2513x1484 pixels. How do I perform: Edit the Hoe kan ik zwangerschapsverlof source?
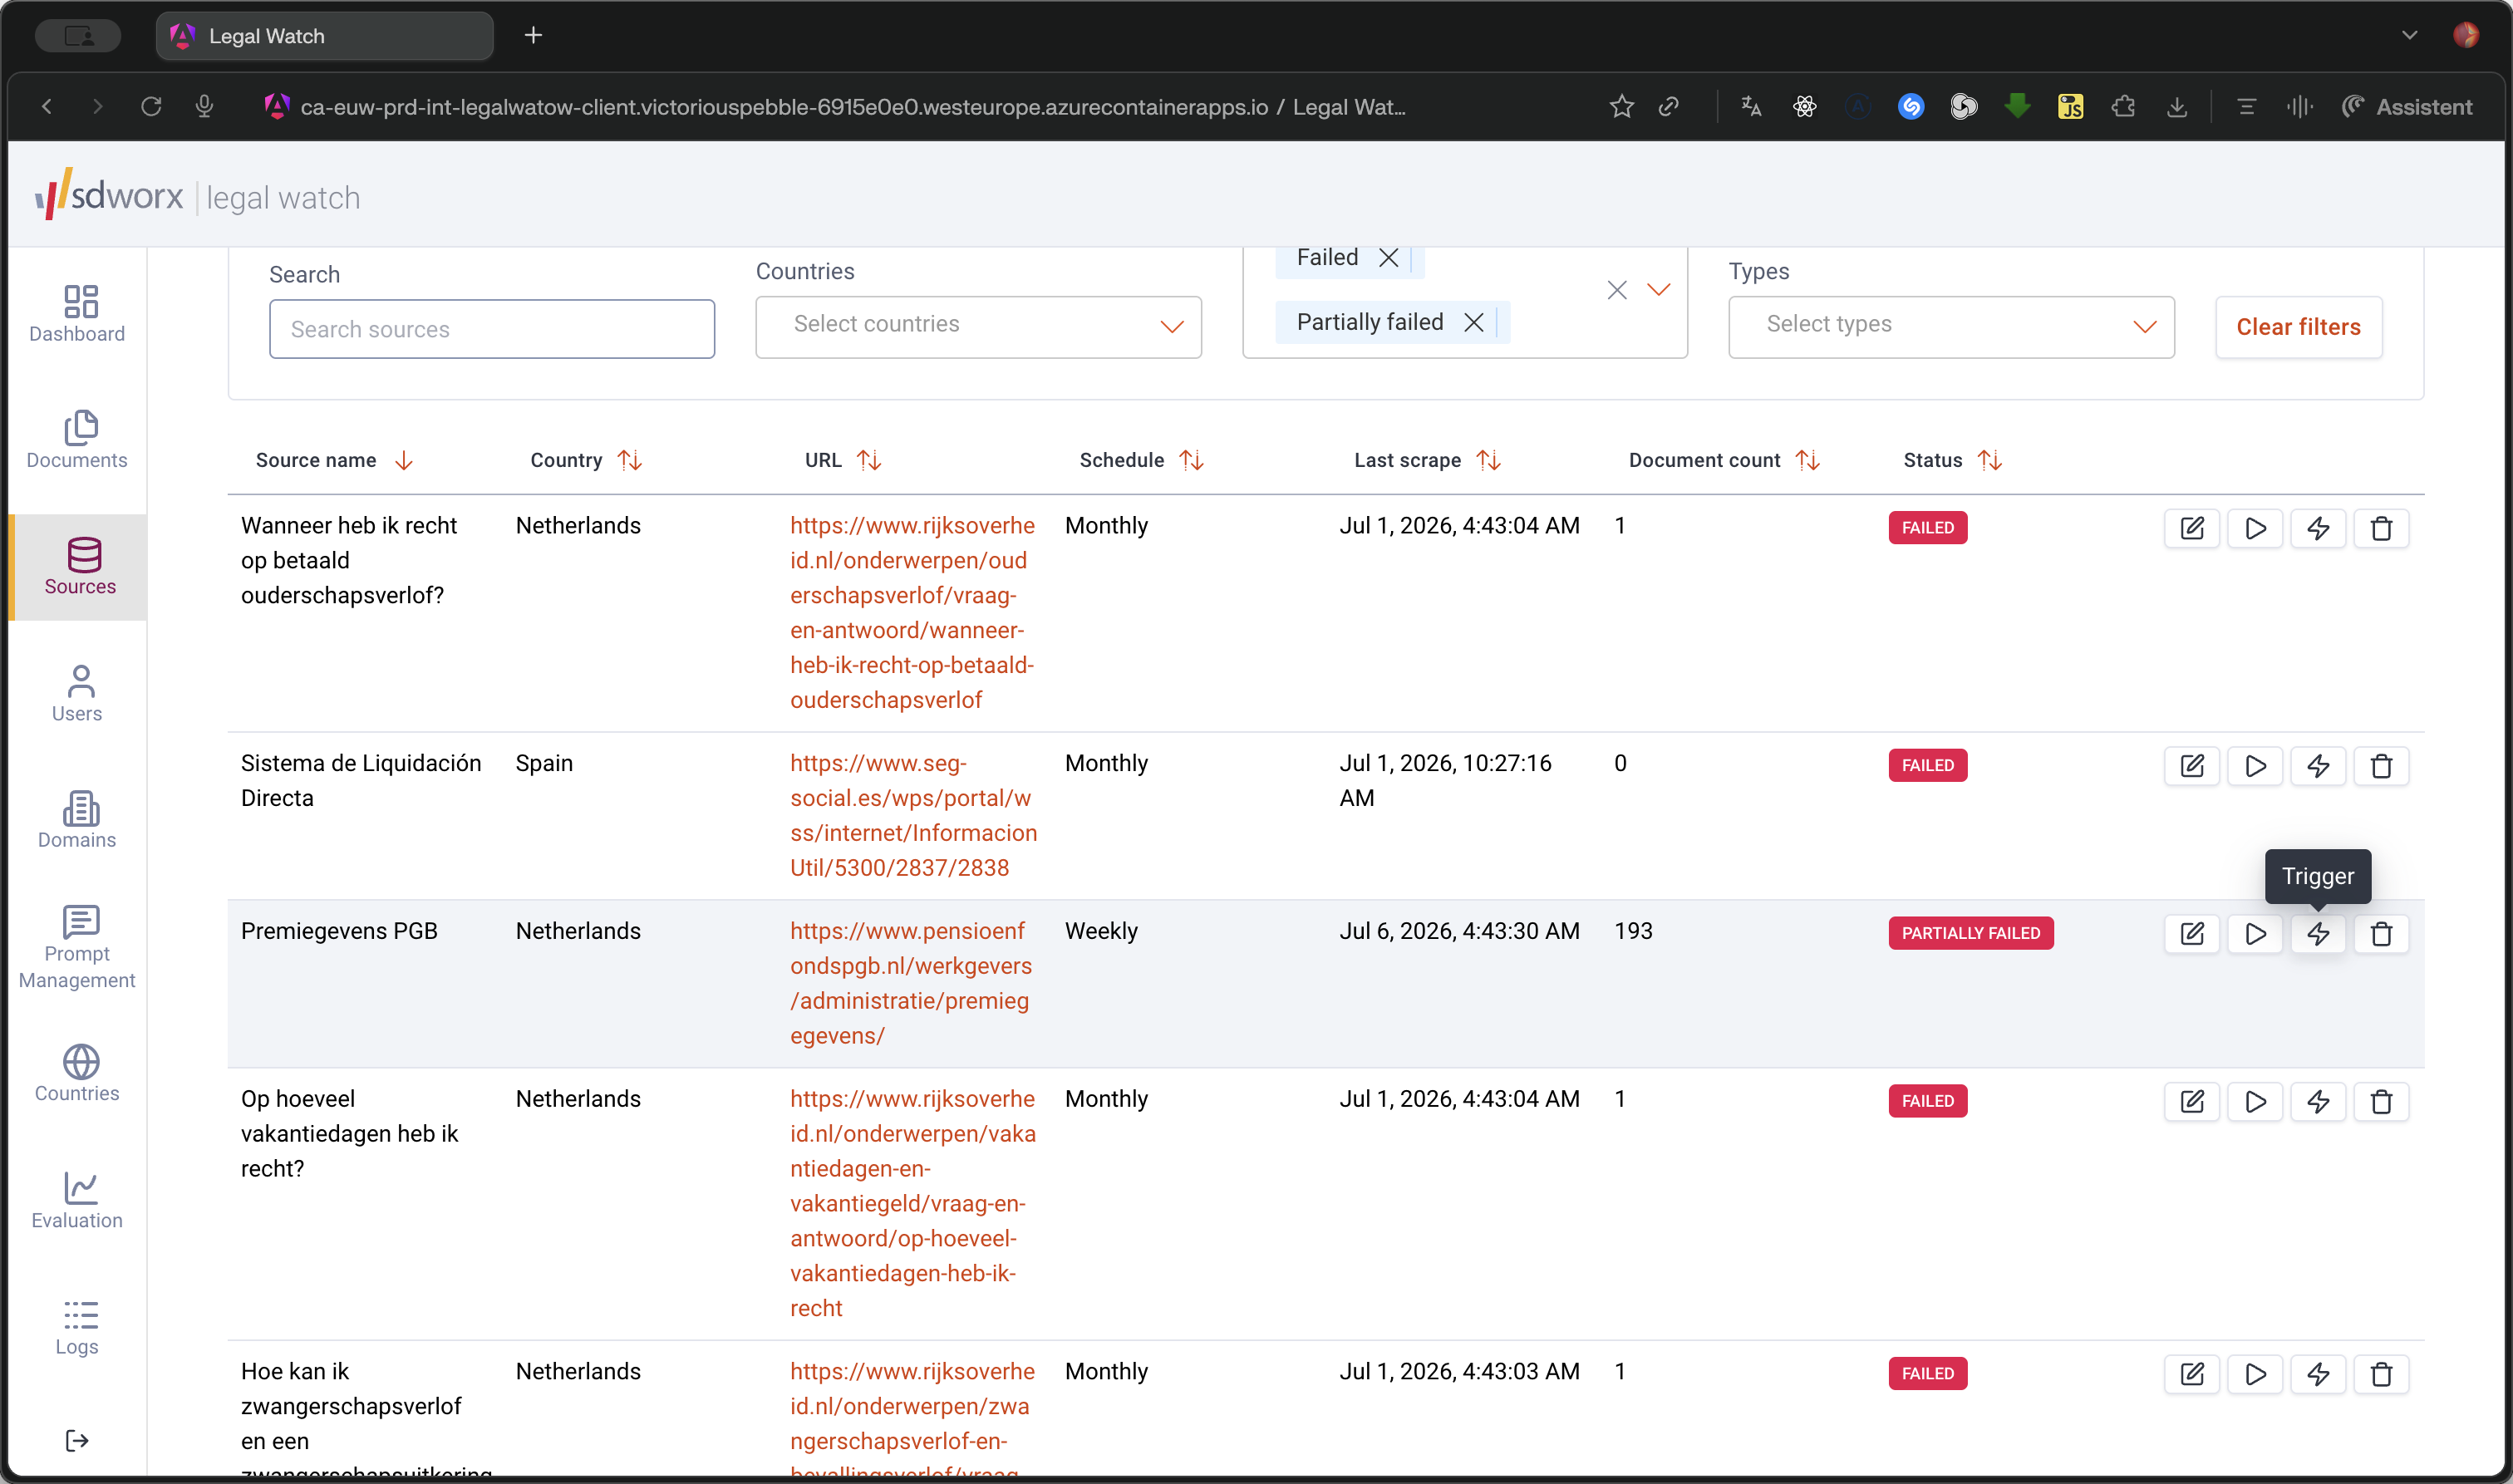tap(2191, 1374)
